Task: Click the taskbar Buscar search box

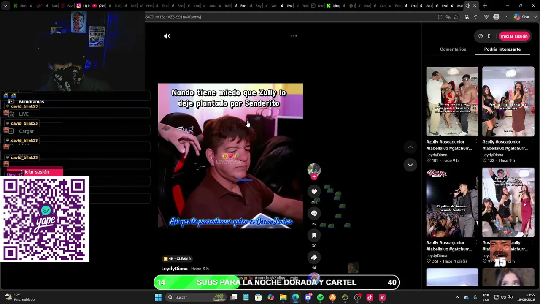Action: coord(196,297)
